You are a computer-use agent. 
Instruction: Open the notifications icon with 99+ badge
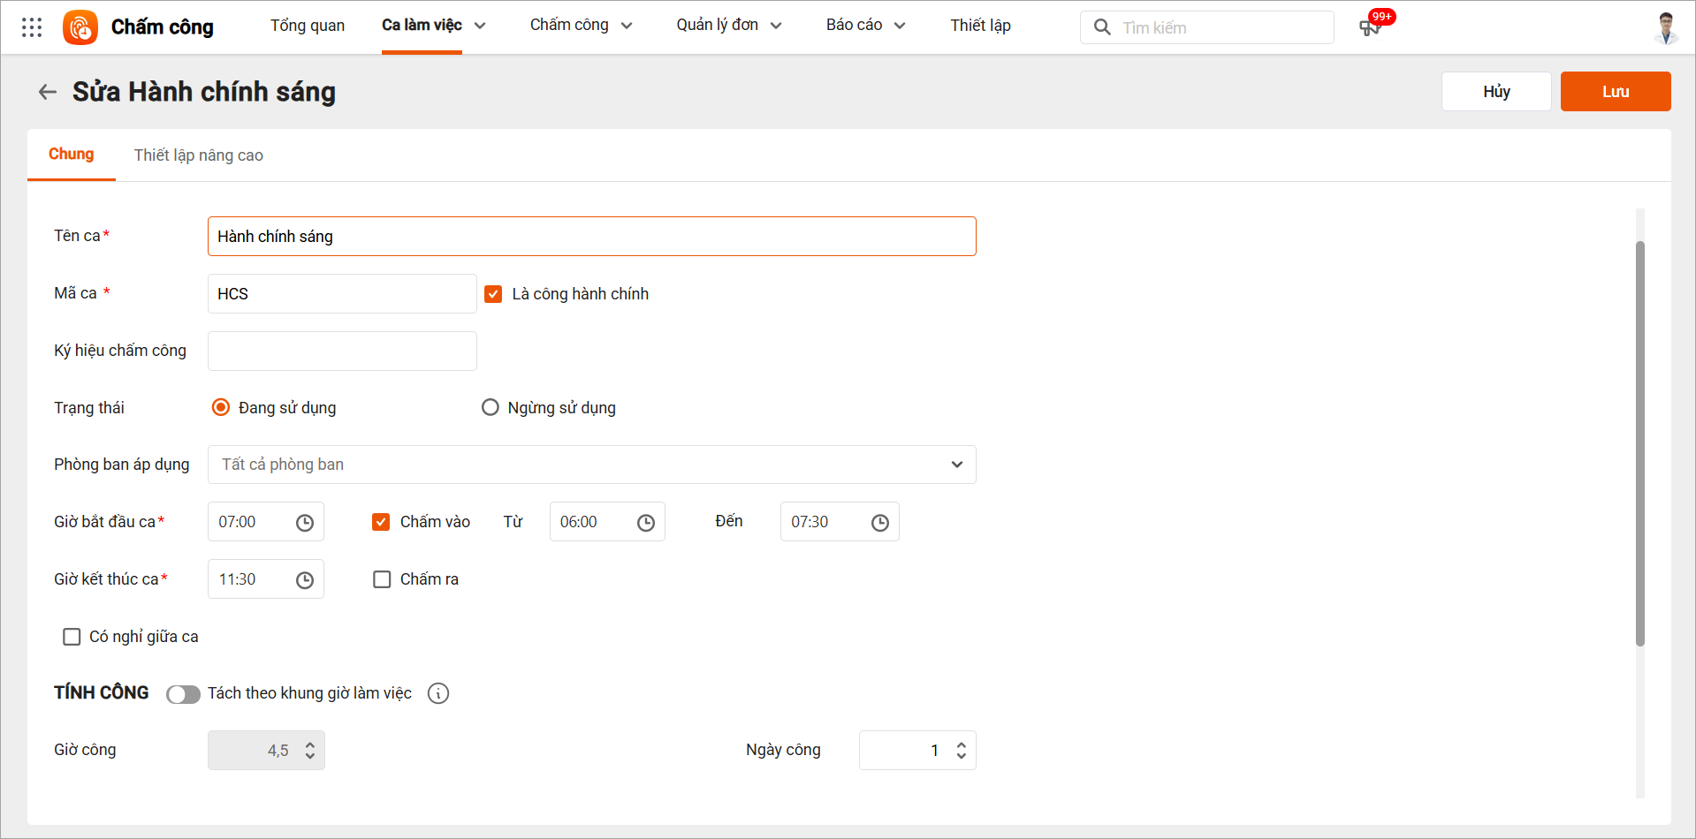click(x=1370, y=27)
